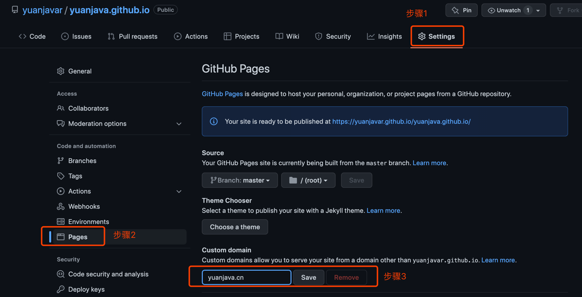
Task: Click the server icon beside Environments
Action: 61,222
